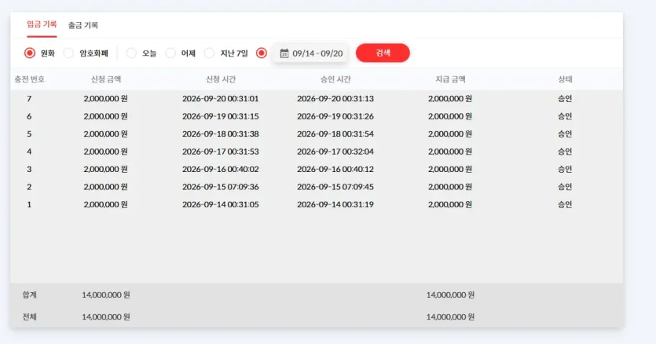Click 합계 신청 금액 14,000,000 원
The width and height of the screenshot is (656, 344).
[x=106, y=295]
